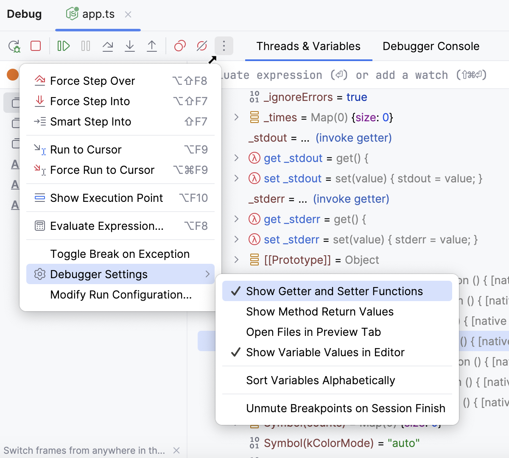Enable Sort Variables Alphabetically
Screen dimensions: 509x458
320,380
